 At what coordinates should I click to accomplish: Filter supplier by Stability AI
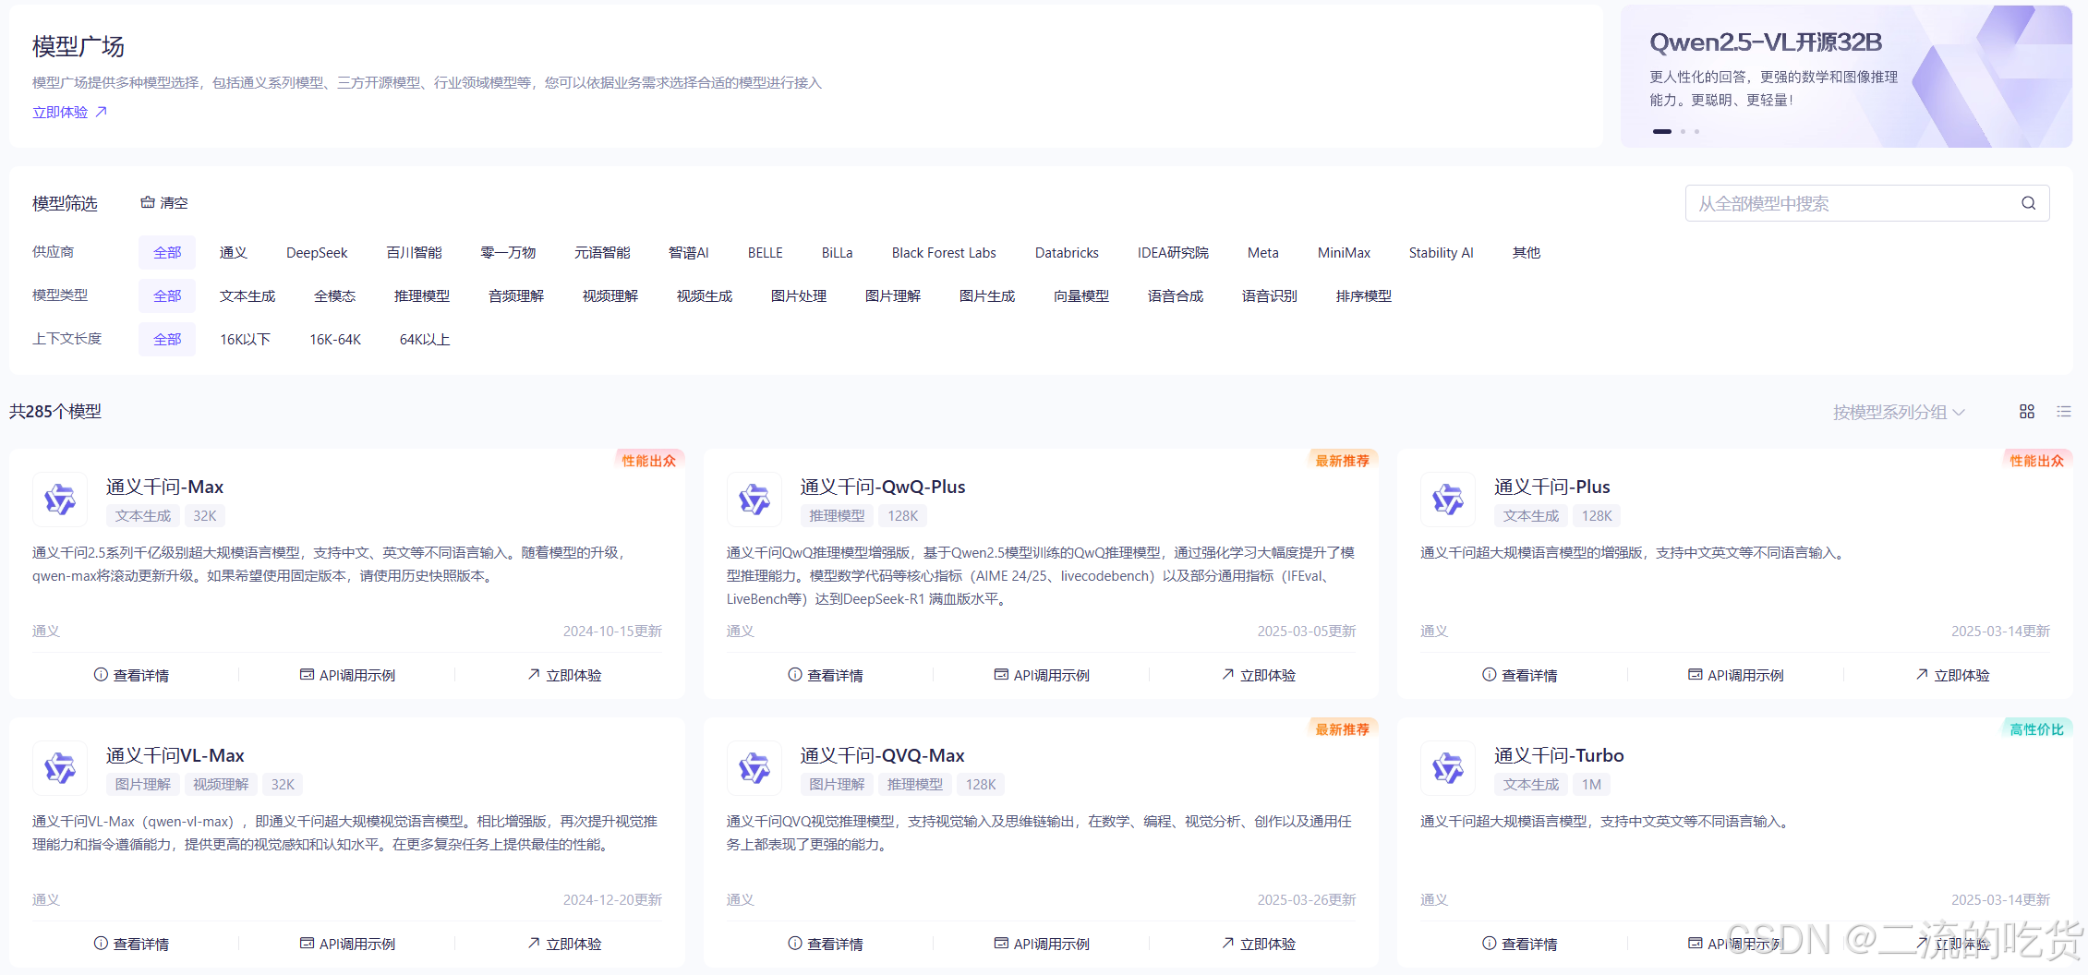coord(1441,252)
